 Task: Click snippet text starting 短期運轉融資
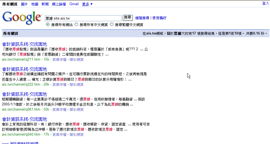[73, 102]
